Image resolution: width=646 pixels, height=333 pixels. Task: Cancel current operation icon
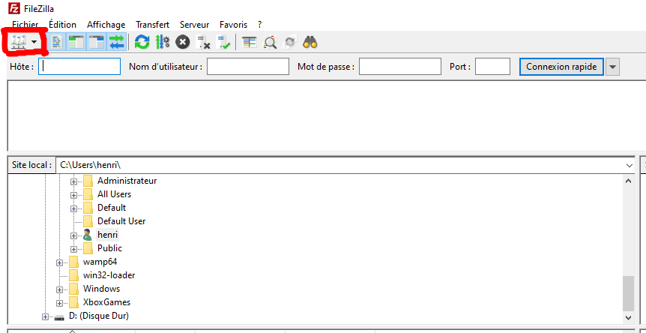point(183,42)
